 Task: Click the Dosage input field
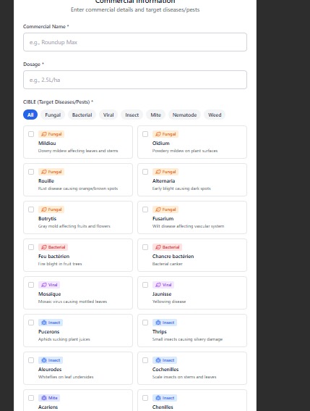click(x=135, y=80)
